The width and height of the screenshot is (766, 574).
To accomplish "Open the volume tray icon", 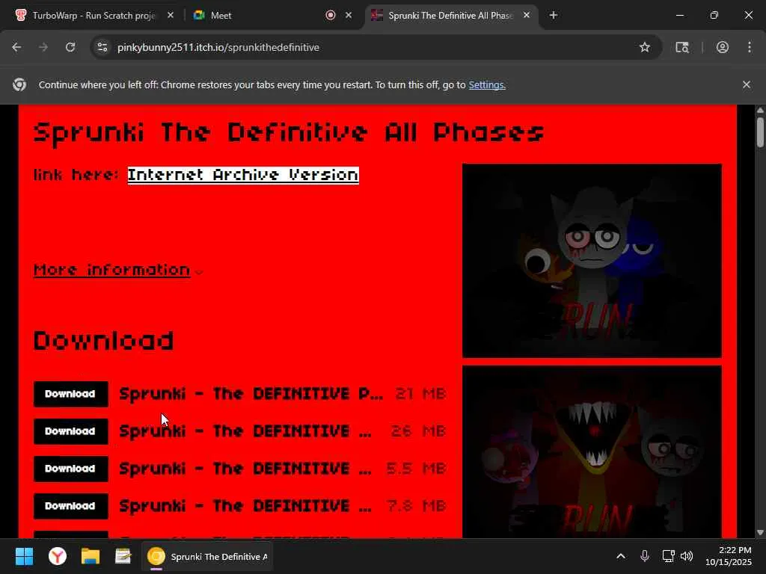I will coord(687,556).
